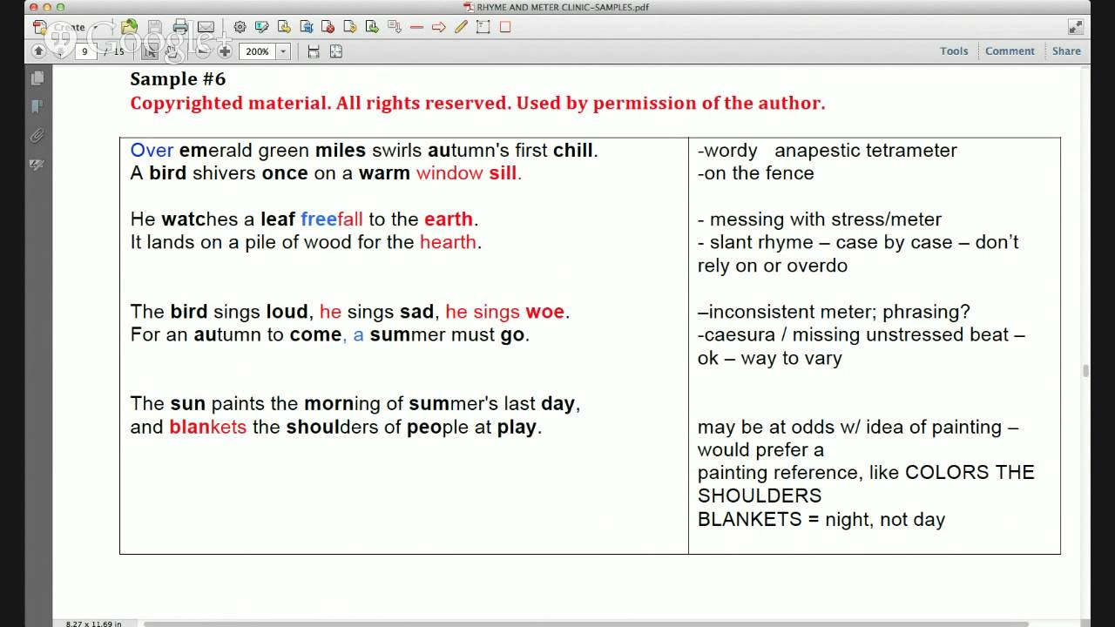The height and width of the screenshot is (627, 1115).
Task: Select the red Line drawing tool
Action: pos(416,27)
